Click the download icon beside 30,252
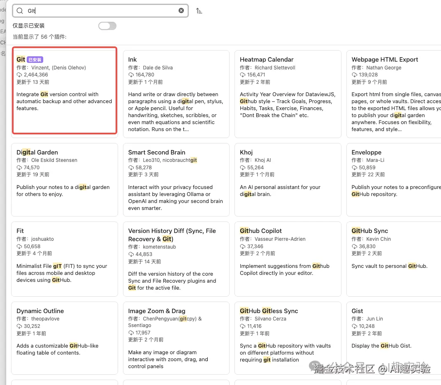The image size is (441, 385). pos(19,326)
